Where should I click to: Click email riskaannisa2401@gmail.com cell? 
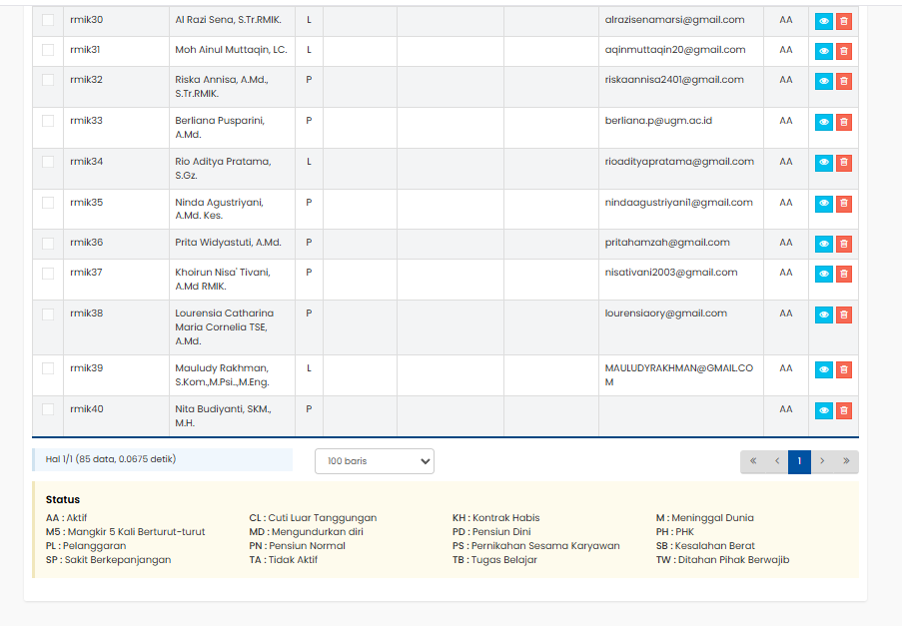click(674, 80)
